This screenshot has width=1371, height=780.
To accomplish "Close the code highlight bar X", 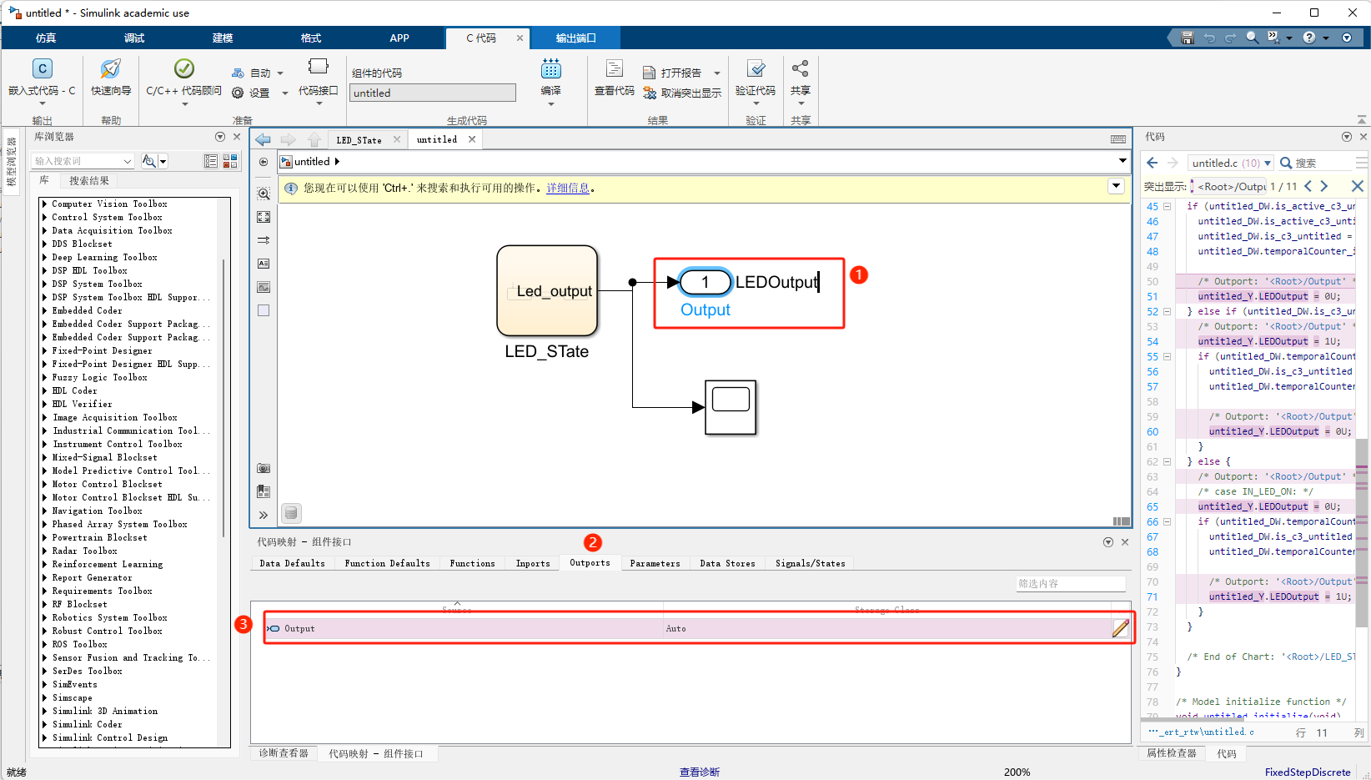I will [x=1358, y=186].
